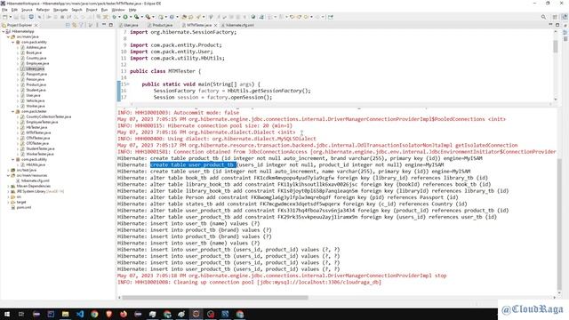Select HbUtils.java in Project Explorer
The image size is (569, 320).
[36, 164]
